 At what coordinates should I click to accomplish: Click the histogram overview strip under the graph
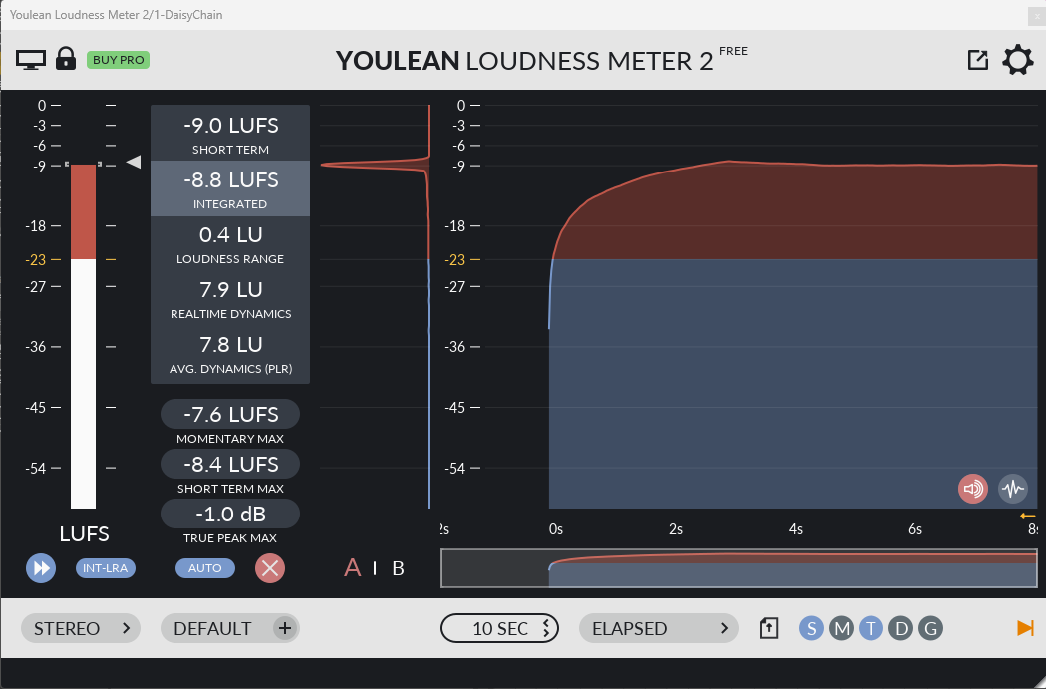click(739, 568)
